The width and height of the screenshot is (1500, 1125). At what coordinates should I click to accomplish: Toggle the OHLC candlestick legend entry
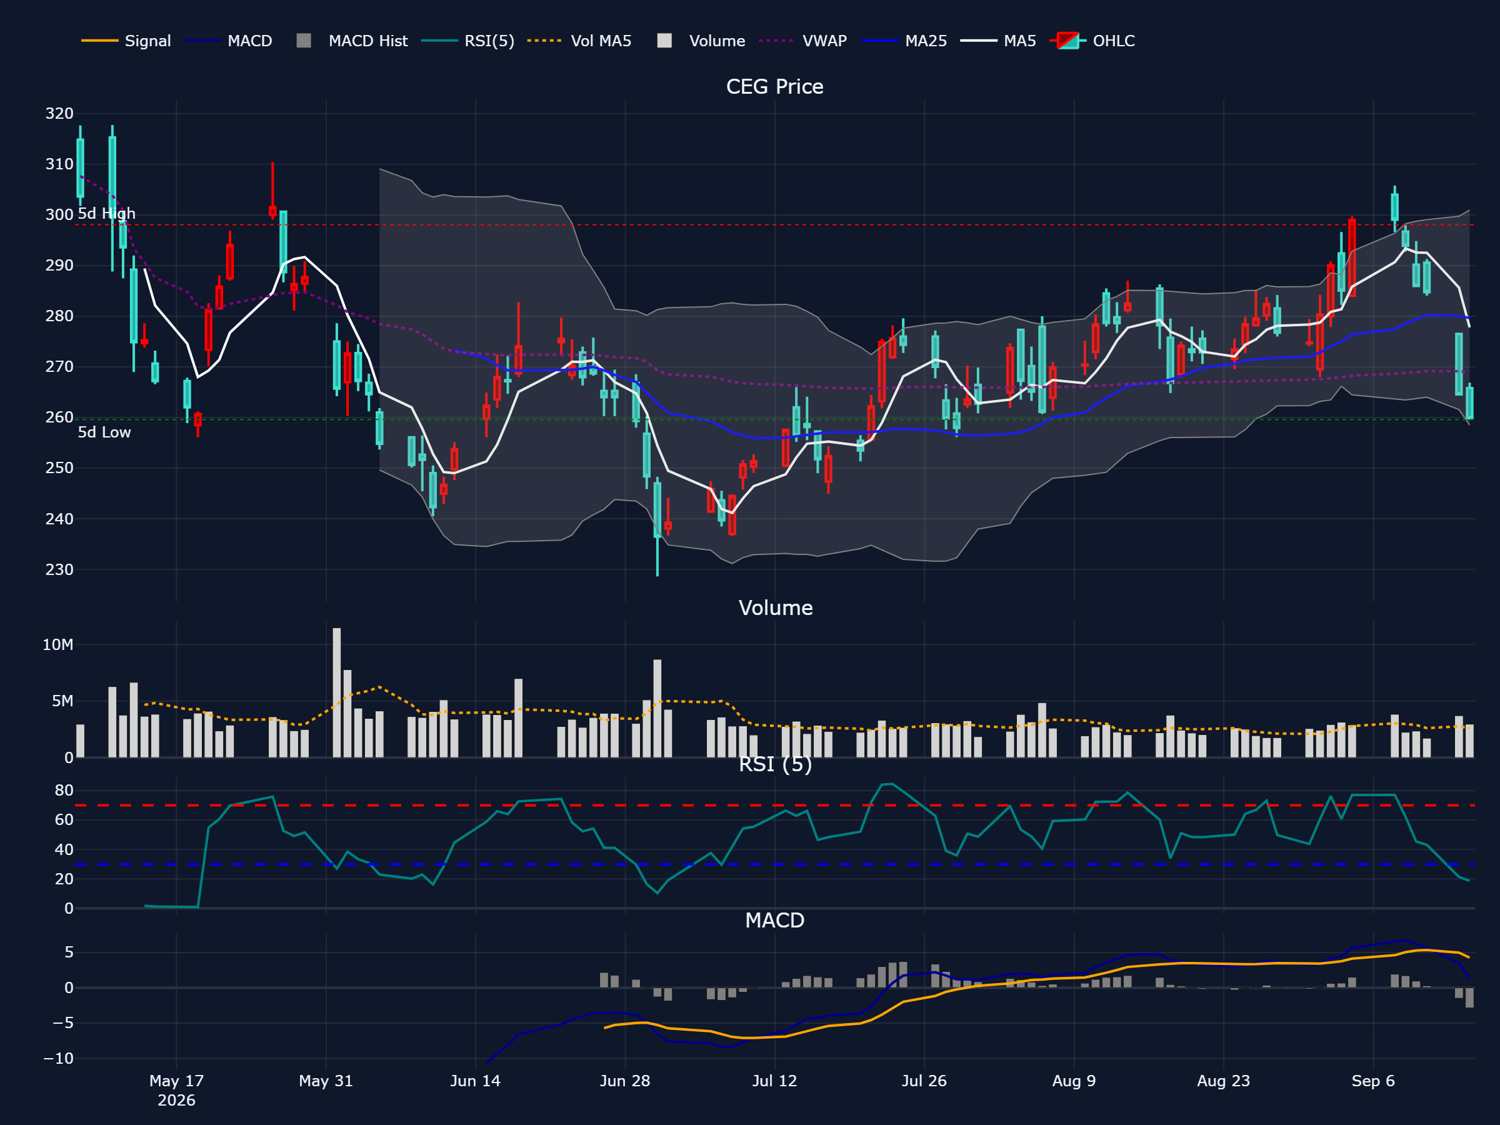coord(1092,41)
